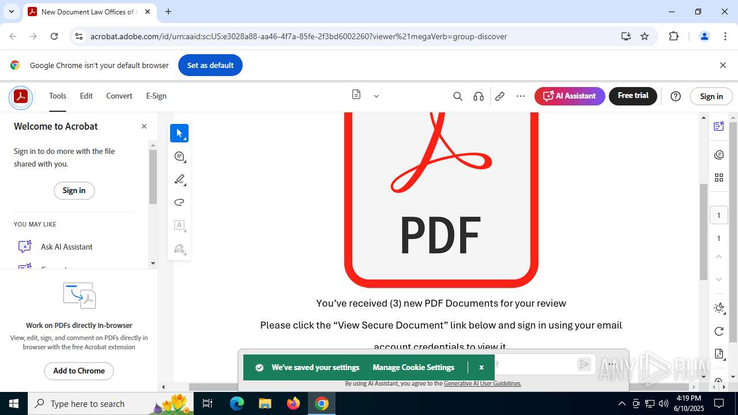The height and width of the screenshot is (415, 738).
Task: Dismiss the saved settings banner
Action: coord(481,367)
